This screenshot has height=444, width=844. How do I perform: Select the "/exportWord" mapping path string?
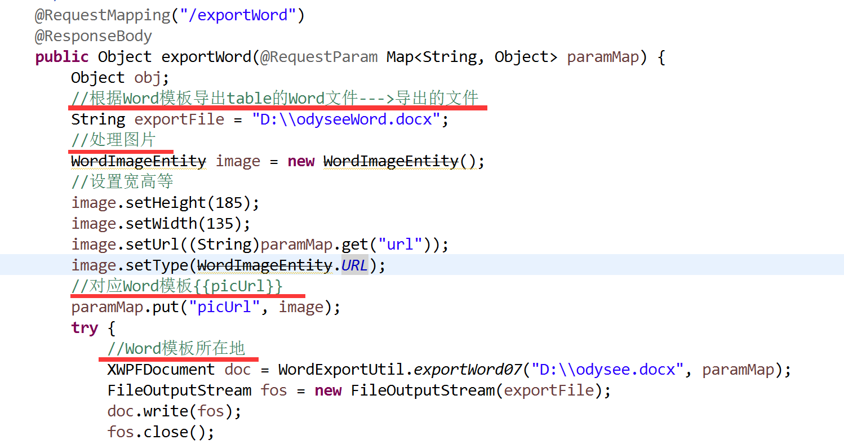[x=238, y=15]
